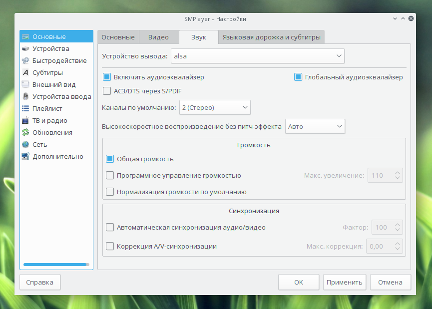Click the Внешний вид window icon
Screen dimensions: 432x309
25,84
